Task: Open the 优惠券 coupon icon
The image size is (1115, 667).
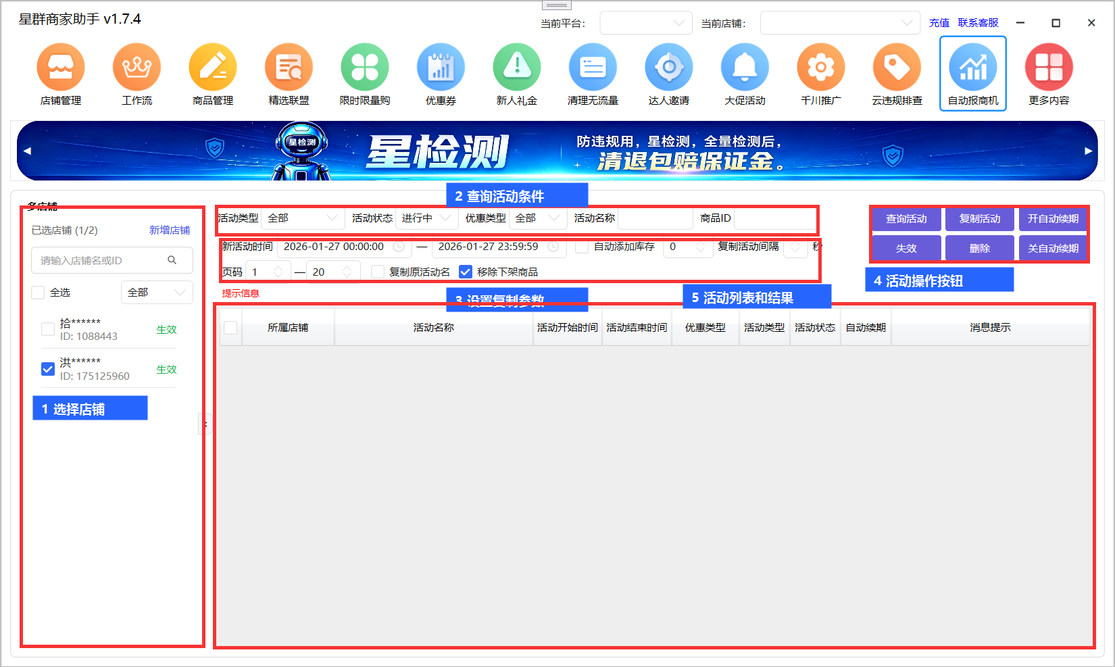Action: [441, 67]
